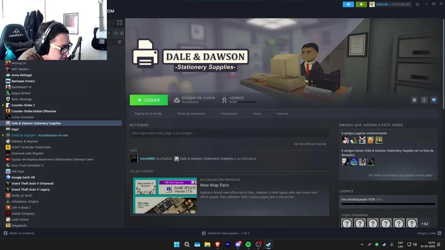Click JUGAR to launch the game
Image resolution: width=445 pixels, height=250 pixels.
pyautogui.click(x=149, y=100)
